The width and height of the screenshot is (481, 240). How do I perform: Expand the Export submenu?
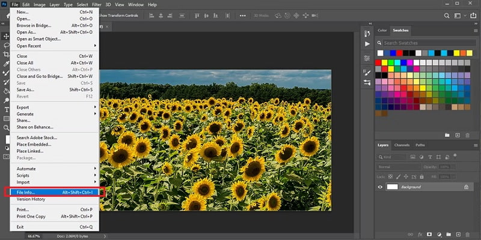54,107
